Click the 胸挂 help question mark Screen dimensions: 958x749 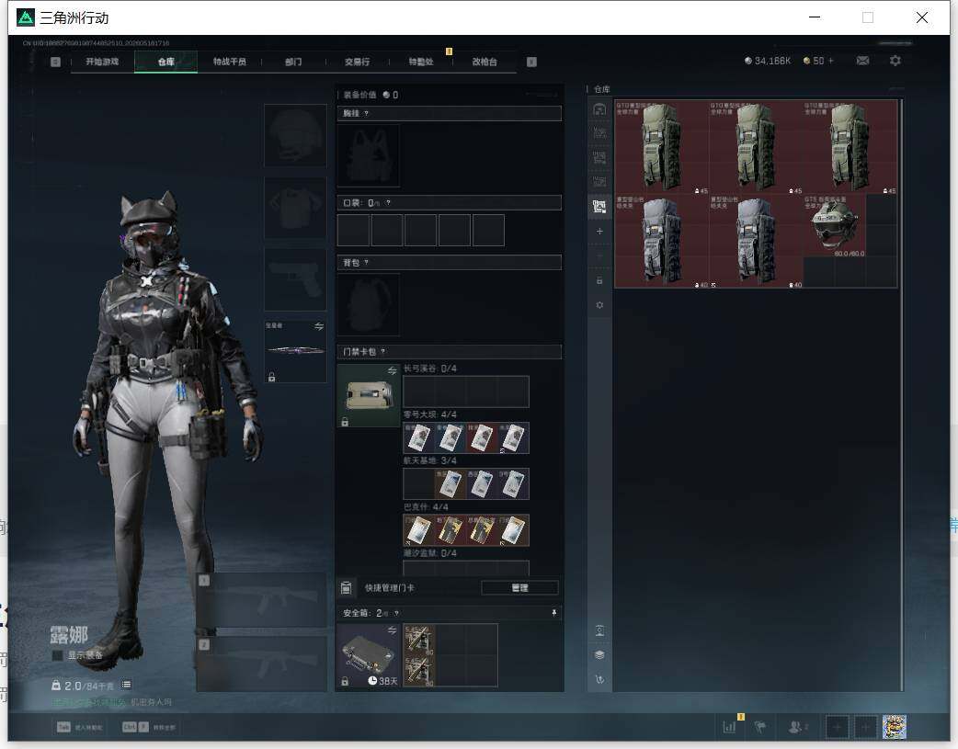coord(366,113)
